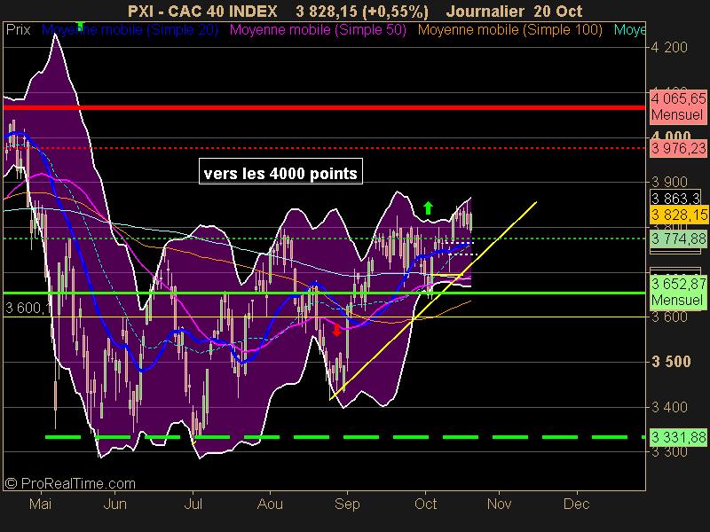
Task: Click the 'Prix' legend label
Action: point(18,30)
